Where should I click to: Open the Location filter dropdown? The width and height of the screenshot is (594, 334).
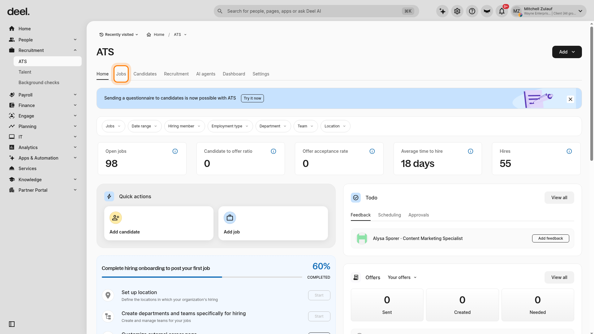pos(335,126)
